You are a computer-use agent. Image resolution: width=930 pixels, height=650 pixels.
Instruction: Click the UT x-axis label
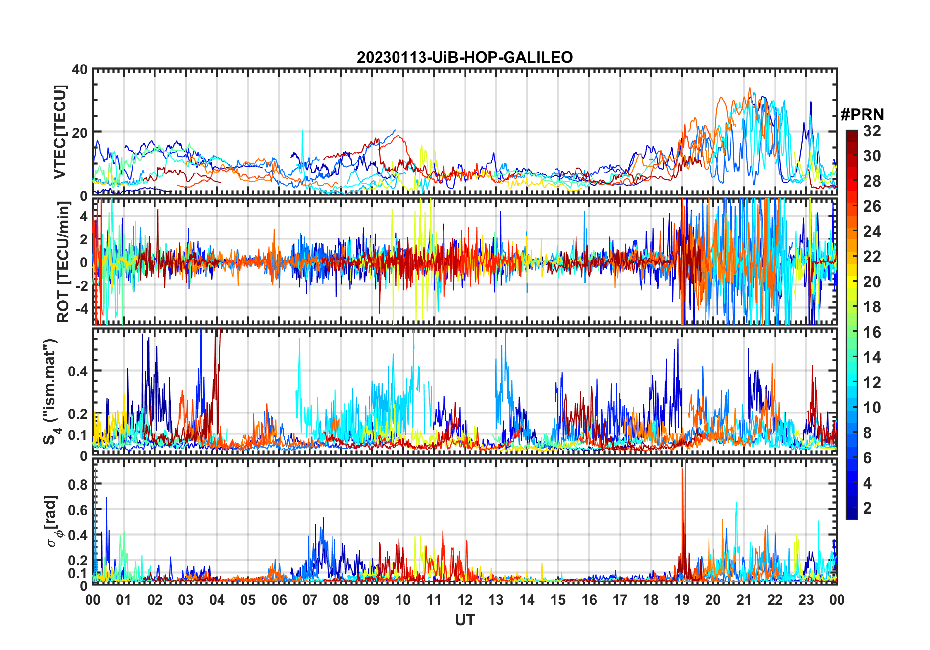[465, 620]
